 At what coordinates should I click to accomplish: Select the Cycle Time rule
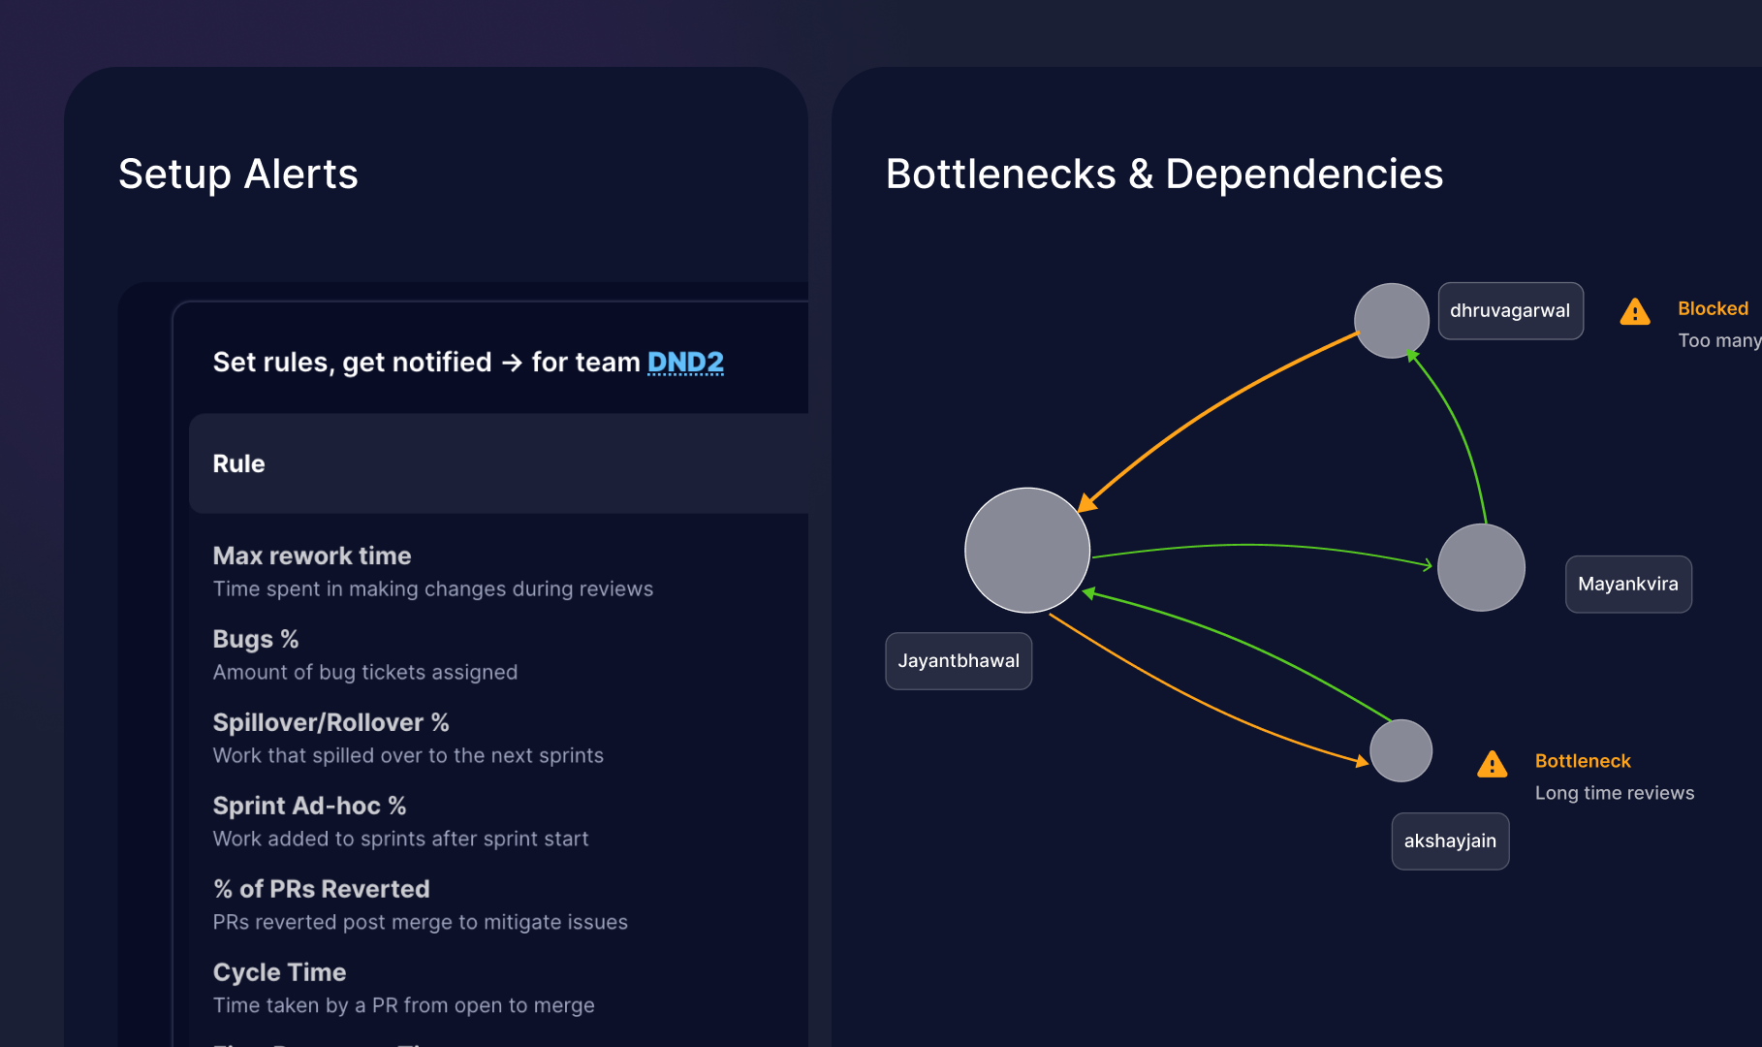[x=279, y=972]
